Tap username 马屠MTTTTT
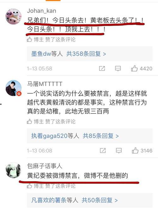Viewport: 158px width, 211px height. point(45,84)
